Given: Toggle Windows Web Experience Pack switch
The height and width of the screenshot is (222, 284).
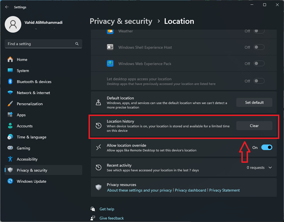Looking at the screenshot, I should click(259, 63).
